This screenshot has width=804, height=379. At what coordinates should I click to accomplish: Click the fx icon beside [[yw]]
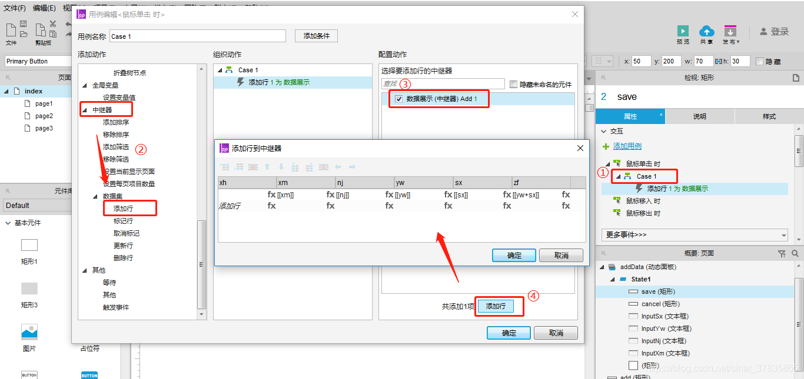click(390, 194)
